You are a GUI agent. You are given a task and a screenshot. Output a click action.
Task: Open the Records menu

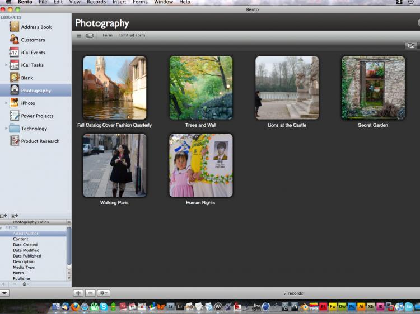[96, 2]
